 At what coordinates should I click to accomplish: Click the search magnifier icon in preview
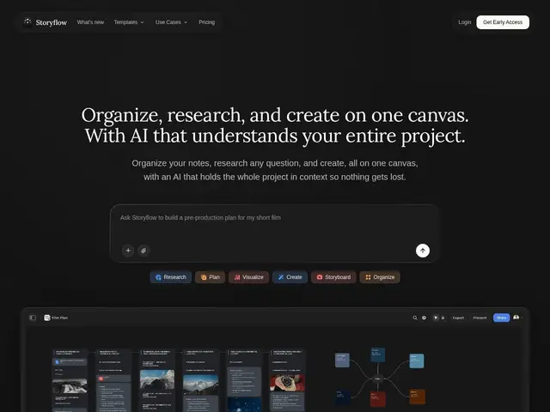[x=415, y=318]
